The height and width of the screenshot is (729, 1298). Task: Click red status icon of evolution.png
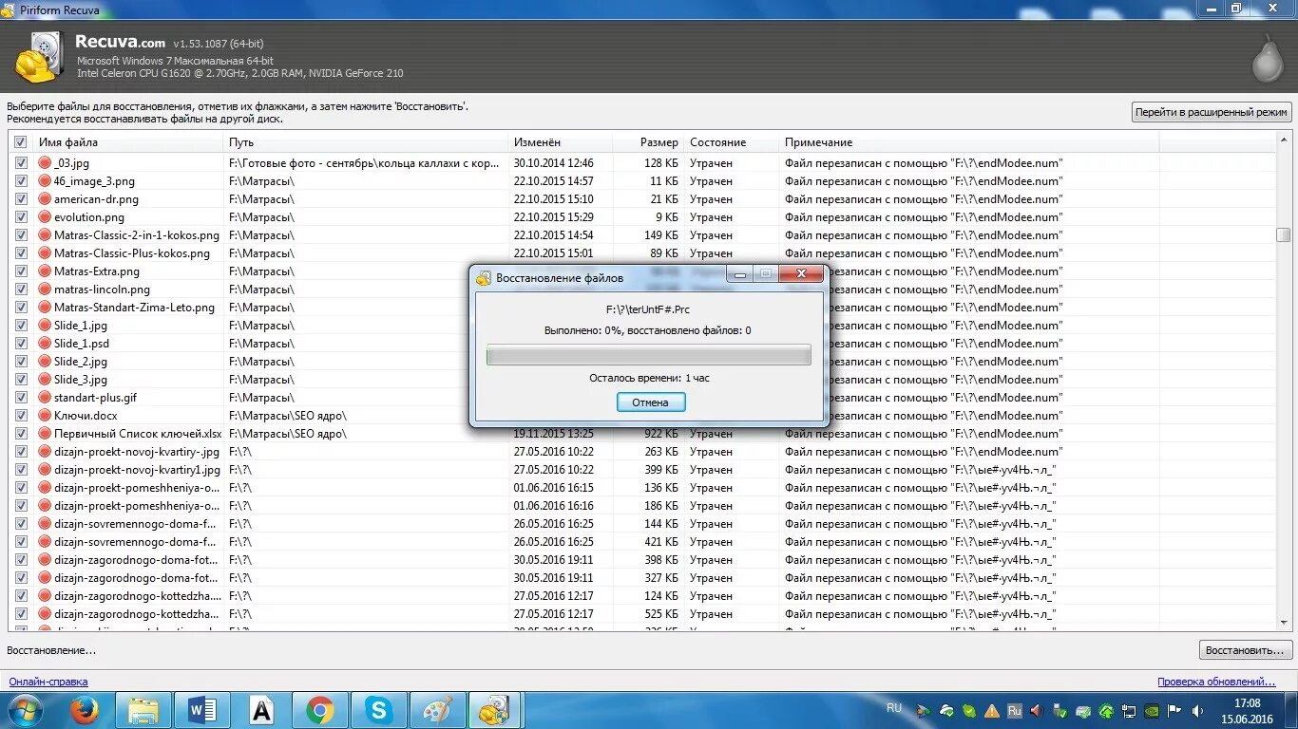(x=44, y=217)
